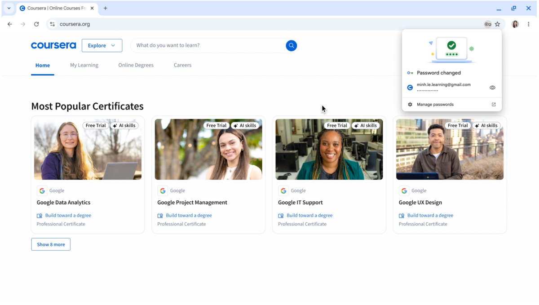Click the password key icon in address bar

click(x=488, y=24)
